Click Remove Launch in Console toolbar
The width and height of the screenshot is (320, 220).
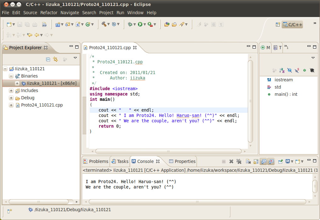[x=231, y=162]
